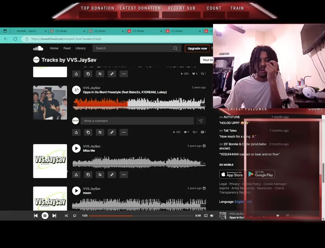Viewport: 325px width, 248px height.
Task: Copy link for Miss Me track
Action: tap(88, 175)
